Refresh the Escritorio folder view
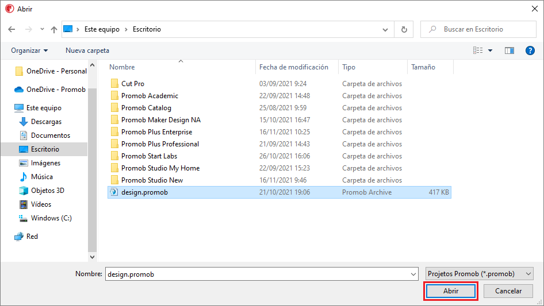This screenshot has width=544, height=306. (x=404, y=29)
